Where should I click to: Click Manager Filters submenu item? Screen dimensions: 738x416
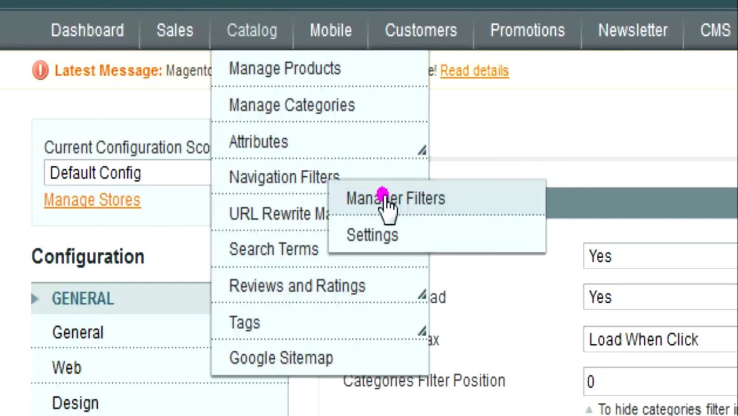(437, 199)
